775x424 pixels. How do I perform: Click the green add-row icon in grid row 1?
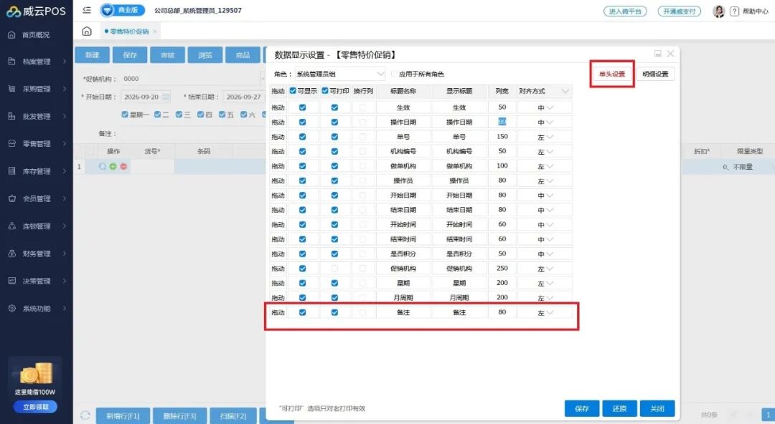(113, 167)
